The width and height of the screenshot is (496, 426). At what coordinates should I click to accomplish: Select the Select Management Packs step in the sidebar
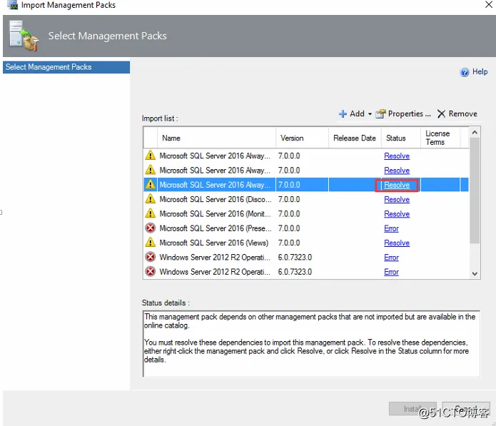(66, 67)
